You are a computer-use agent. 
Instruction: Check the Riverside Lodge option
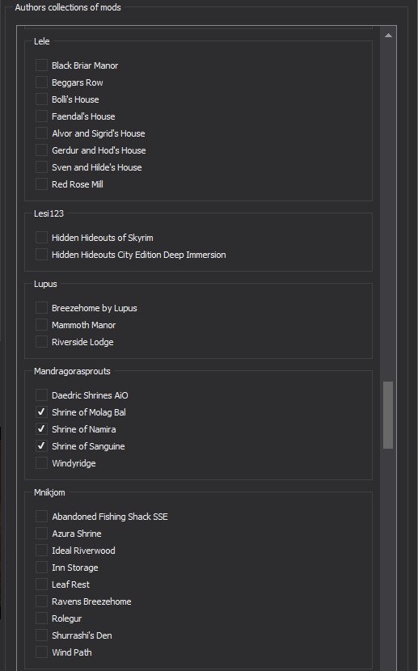click(x=41, y=341)
